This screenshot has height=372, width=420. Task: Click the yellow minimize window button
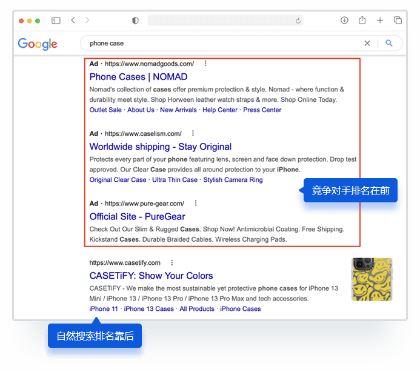click(30, 21)
